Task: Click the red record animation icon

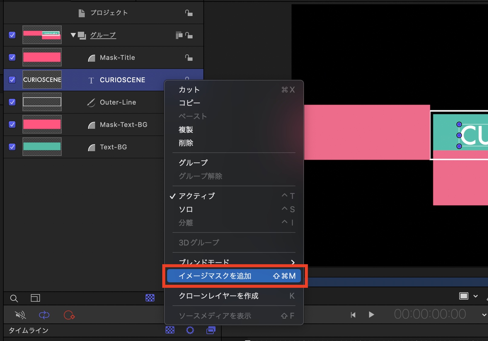Action: (69, 315)
